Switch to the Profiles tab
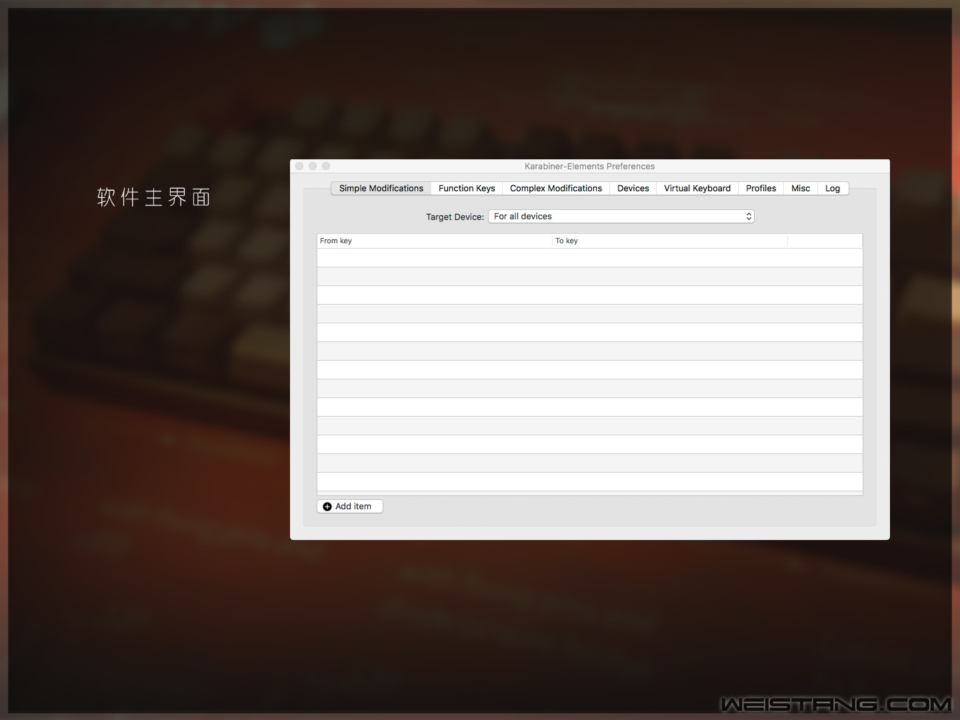 (761, 189)
